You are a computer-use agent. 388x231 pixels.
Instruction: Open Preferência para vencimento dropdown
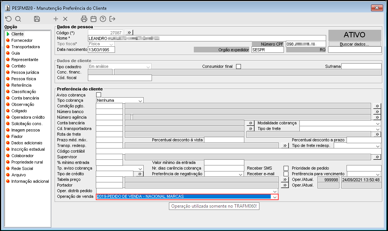(x=377, y=174)
